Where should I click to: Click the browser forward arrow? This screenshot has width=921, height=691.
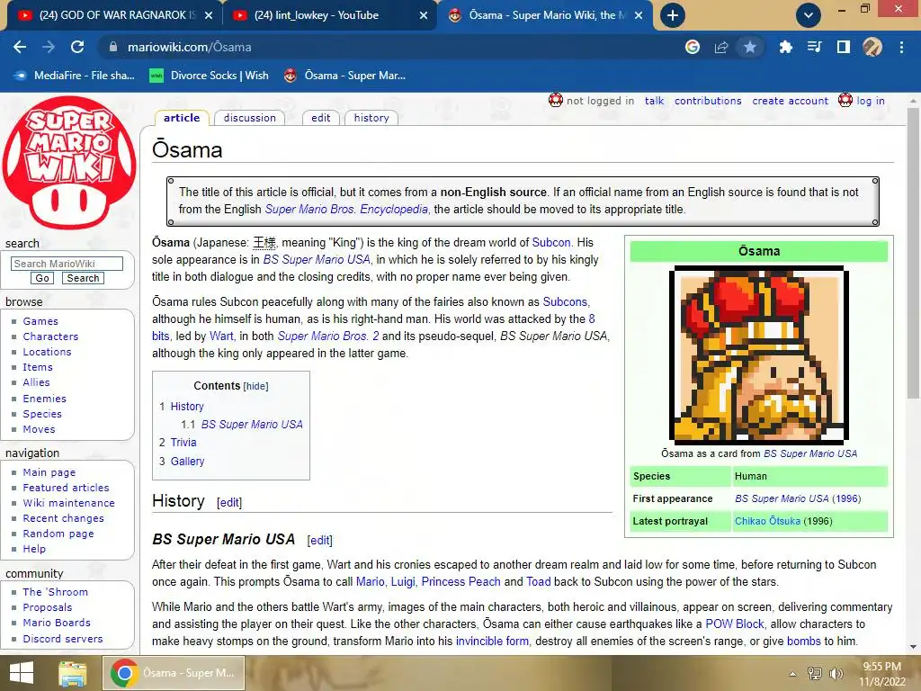pos(49,47)
